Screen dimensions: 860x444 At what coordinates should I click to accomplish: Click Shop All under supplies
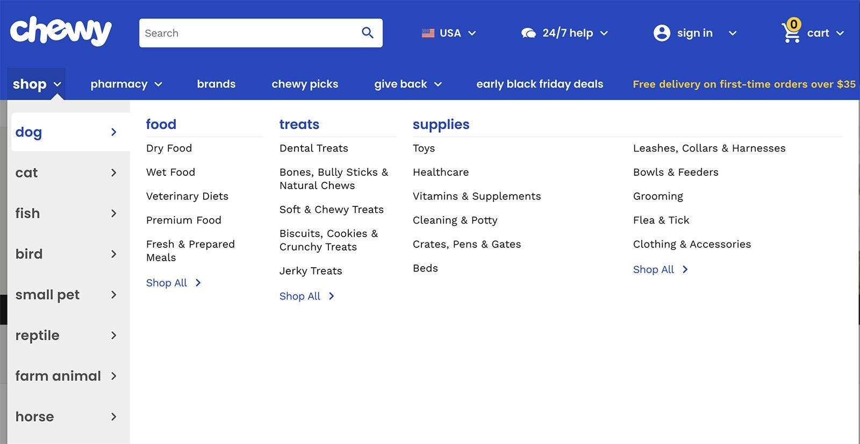coord(654,269)
